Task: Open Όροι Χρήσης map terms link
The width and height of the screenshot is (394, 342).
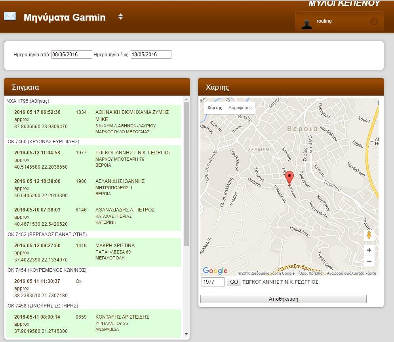Action: pos(310,273)
